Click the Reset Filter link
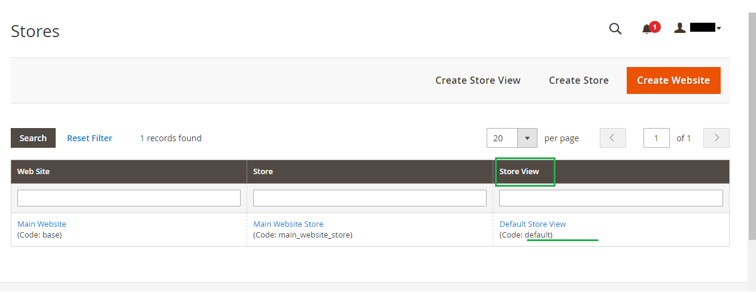Image resolution: width=756 pixels, height=292 pixels. click(90, 138)
